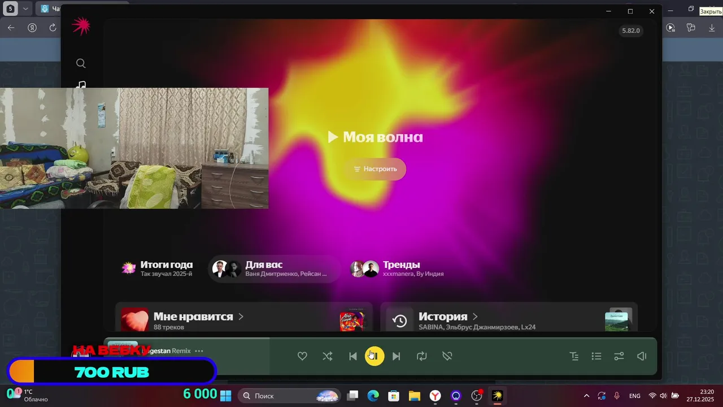Click taskbar Поиск search box

tap(289, 396)
